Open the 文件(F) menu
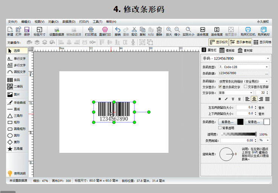This screenshot has width=278, height=193. pos(12,22)
